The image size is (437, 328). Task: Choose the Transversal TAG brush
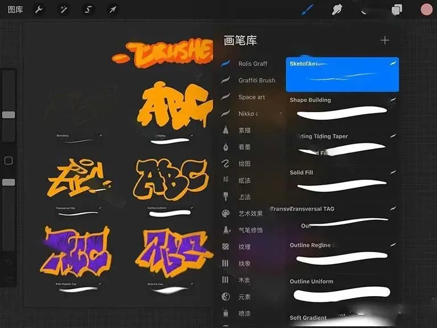343,219
